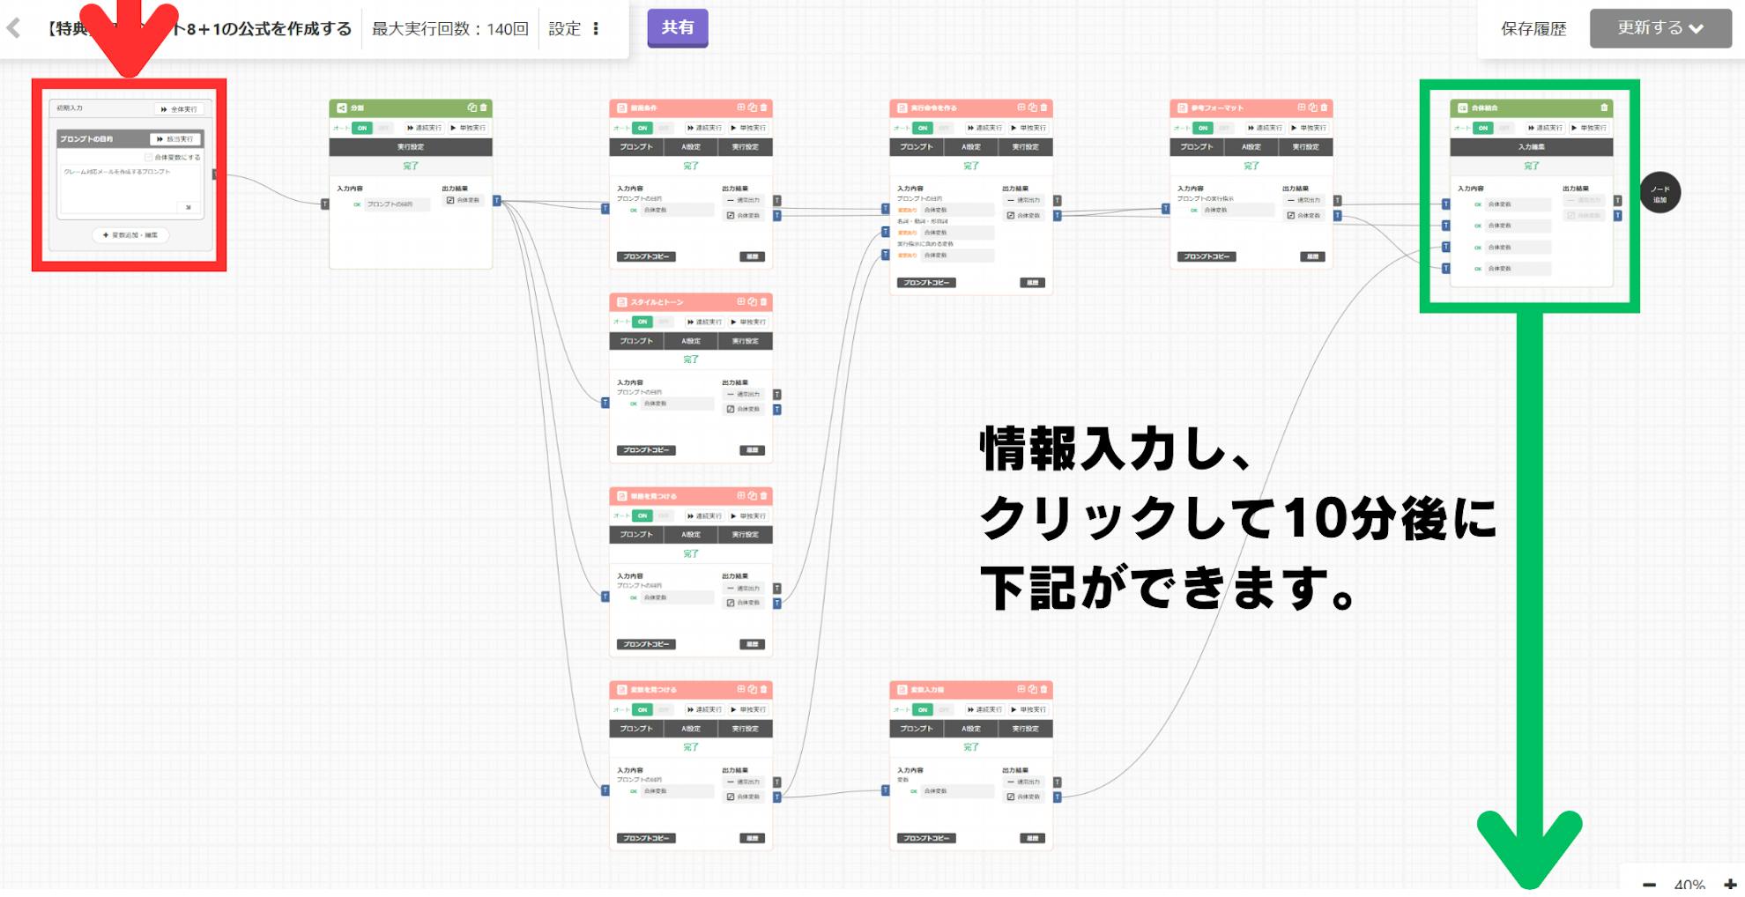Viewport: 1745px width, 897px height.
Task: Delete the green 合体結合 node via trash icon
Action: click(1604, 107)
